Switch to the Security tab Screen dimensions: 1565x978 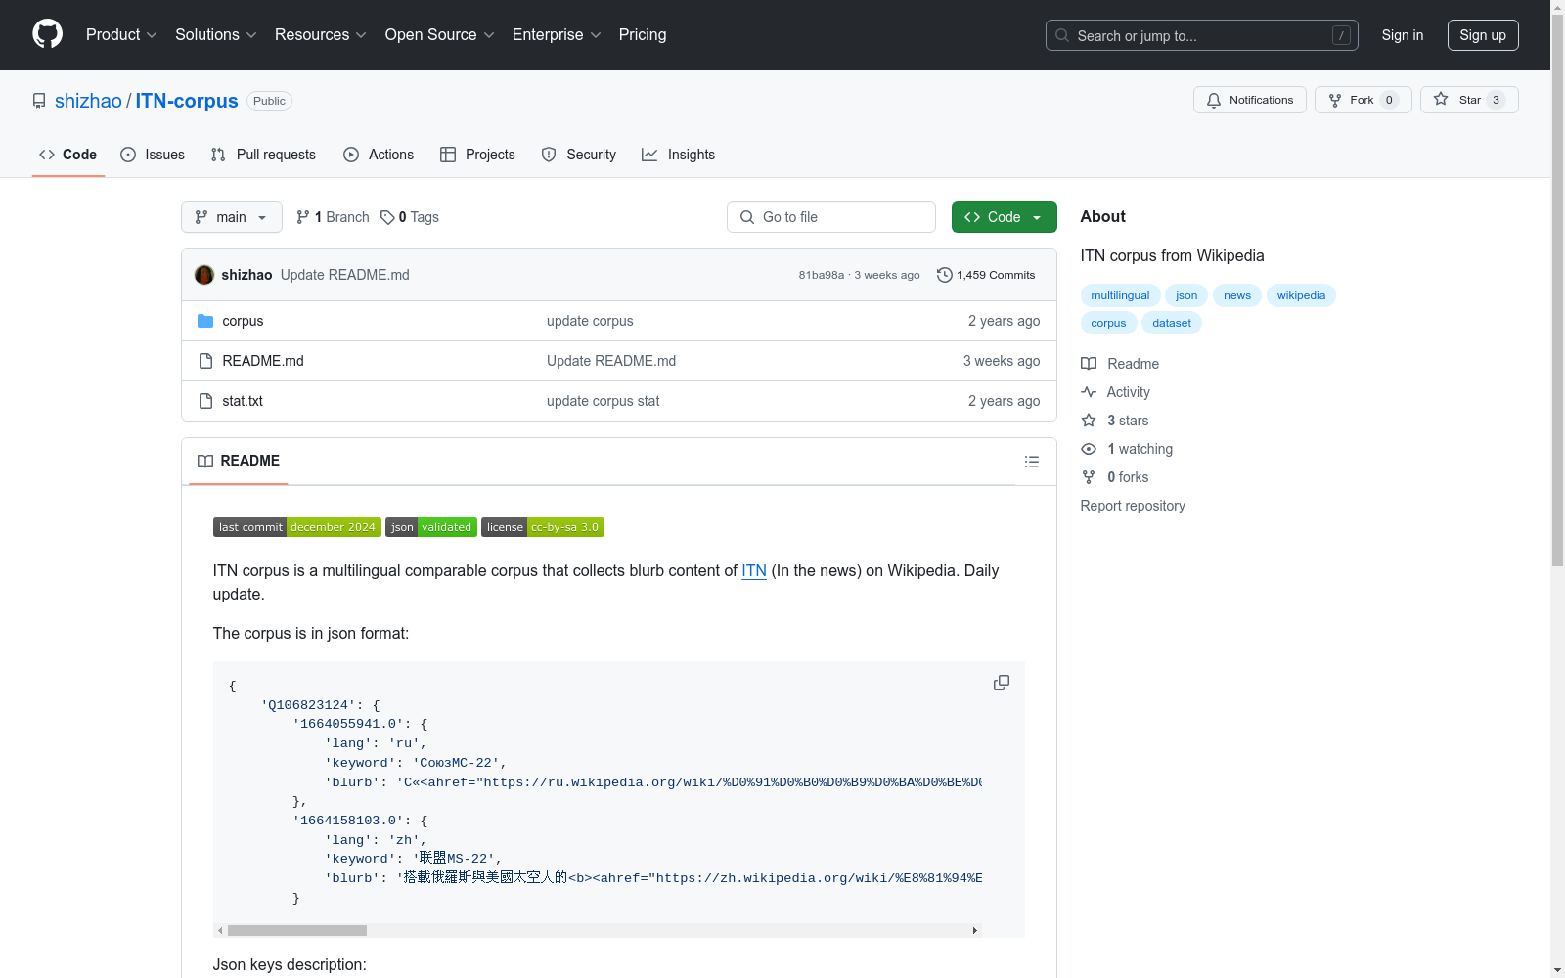click(579, 155)
